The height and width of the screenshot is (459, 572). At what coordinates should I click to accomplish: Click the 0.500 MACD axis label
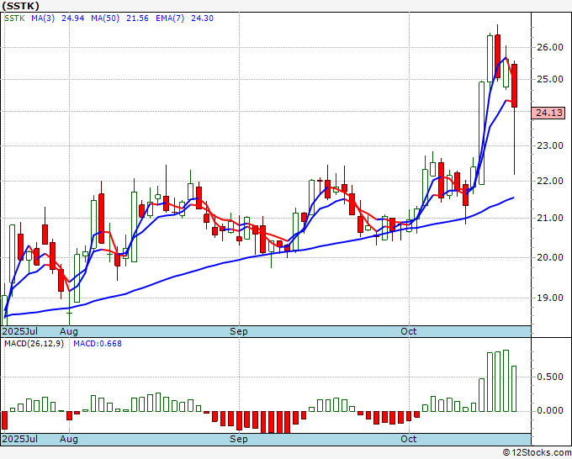pos(550,377)
